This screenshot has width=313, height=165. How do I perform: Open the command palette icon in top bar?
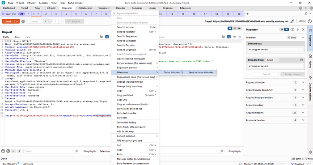306,8
